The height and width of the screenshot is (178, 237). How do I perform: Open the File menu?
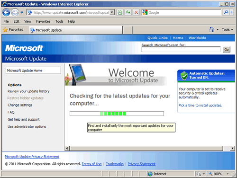click(6, 21)
